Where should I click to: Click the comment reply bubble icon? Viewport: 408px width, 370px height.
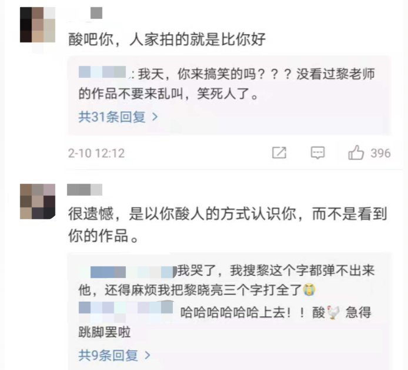coord(317,153)
